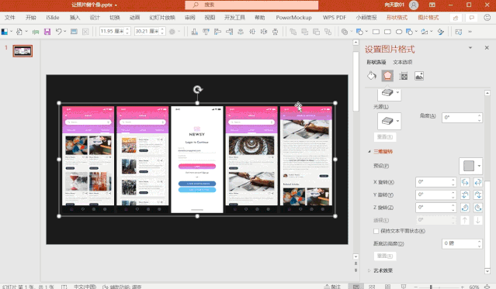The width and height of the screenshot is (496, 289).
Task: Click the 角度 value field
Action: [462, 118]
